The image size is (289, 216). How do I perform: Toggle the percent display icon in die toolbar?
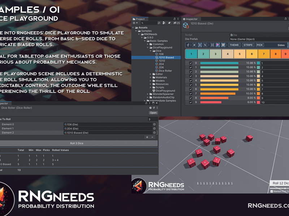coord(205,45)
